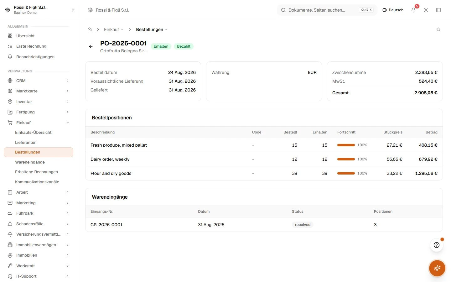
Task: Click the Werkstatt wrench icon
Action: tap(10, 266)
